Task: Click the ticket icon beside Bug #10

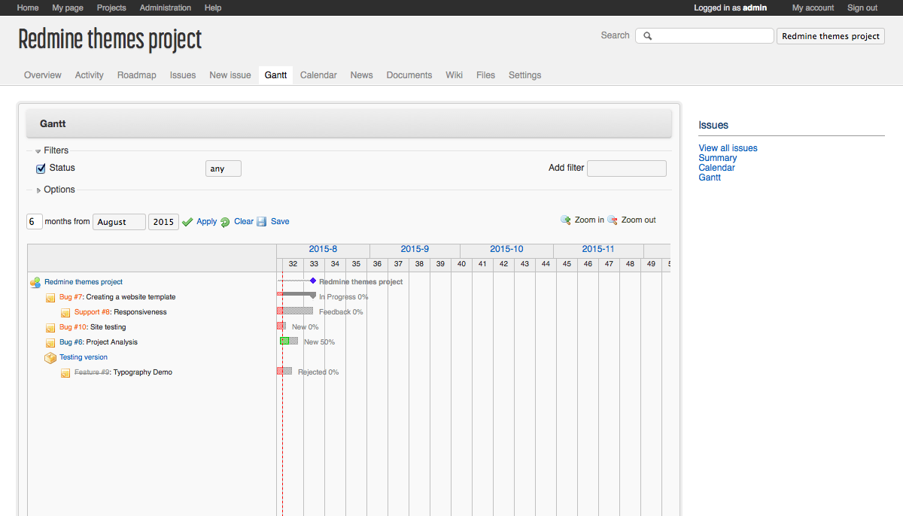Action: [50, 327]
